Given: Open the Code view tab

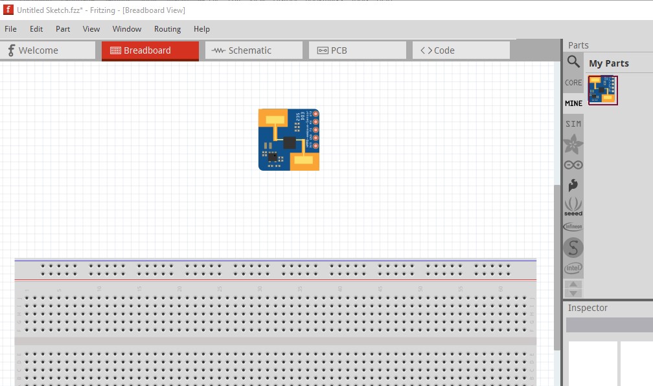Looking at the screenshot, I should [x=461, y=50].
